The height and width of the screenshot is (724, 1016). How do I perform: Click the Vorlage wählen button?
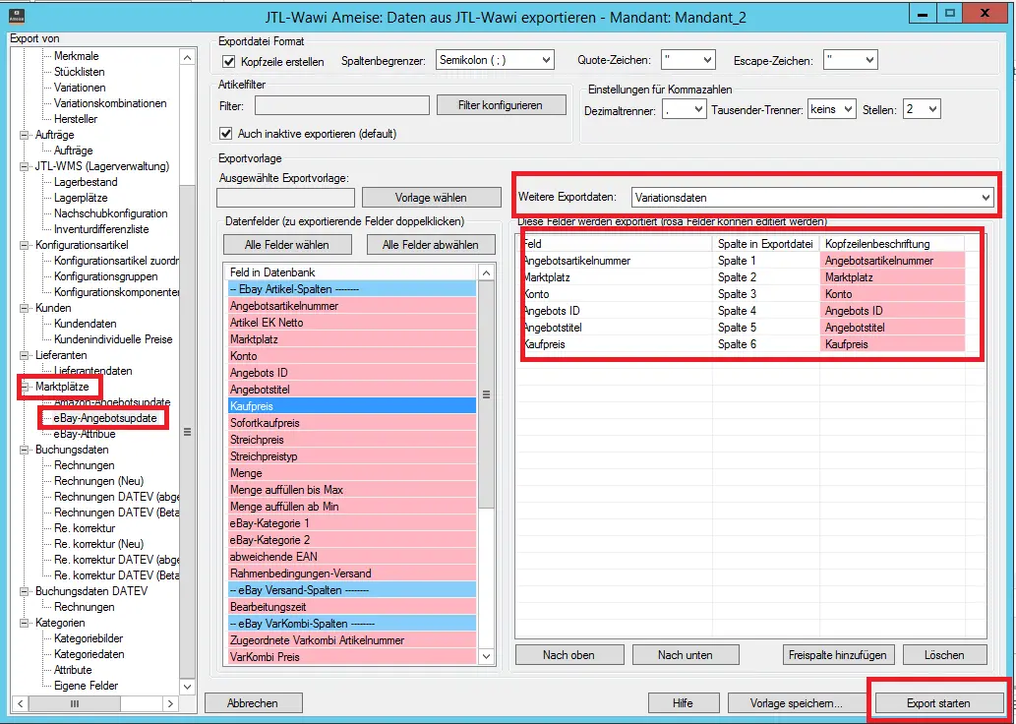point(431,198)
